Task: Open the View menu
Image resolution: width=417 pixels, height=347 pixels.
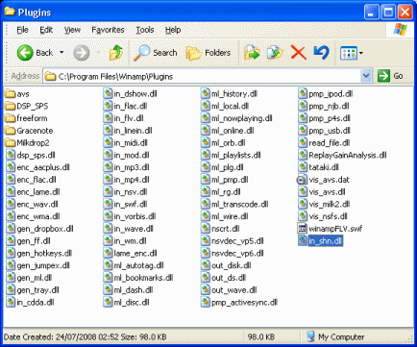Action: [x=72, y=30]
